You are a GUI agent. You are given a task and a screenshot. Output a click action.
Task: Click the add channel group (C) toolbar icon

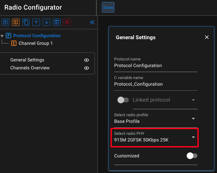coord(16,22)
